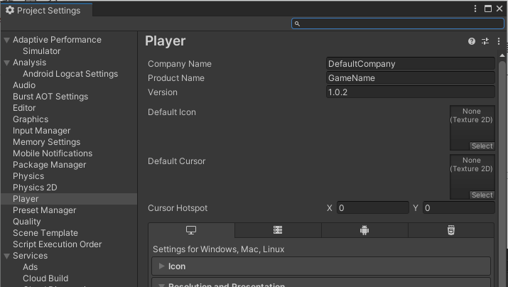Image resolution: width=508 pixels, height=287 pixels.
Task: Open Preset Manager settings
Action: point(44,210)
